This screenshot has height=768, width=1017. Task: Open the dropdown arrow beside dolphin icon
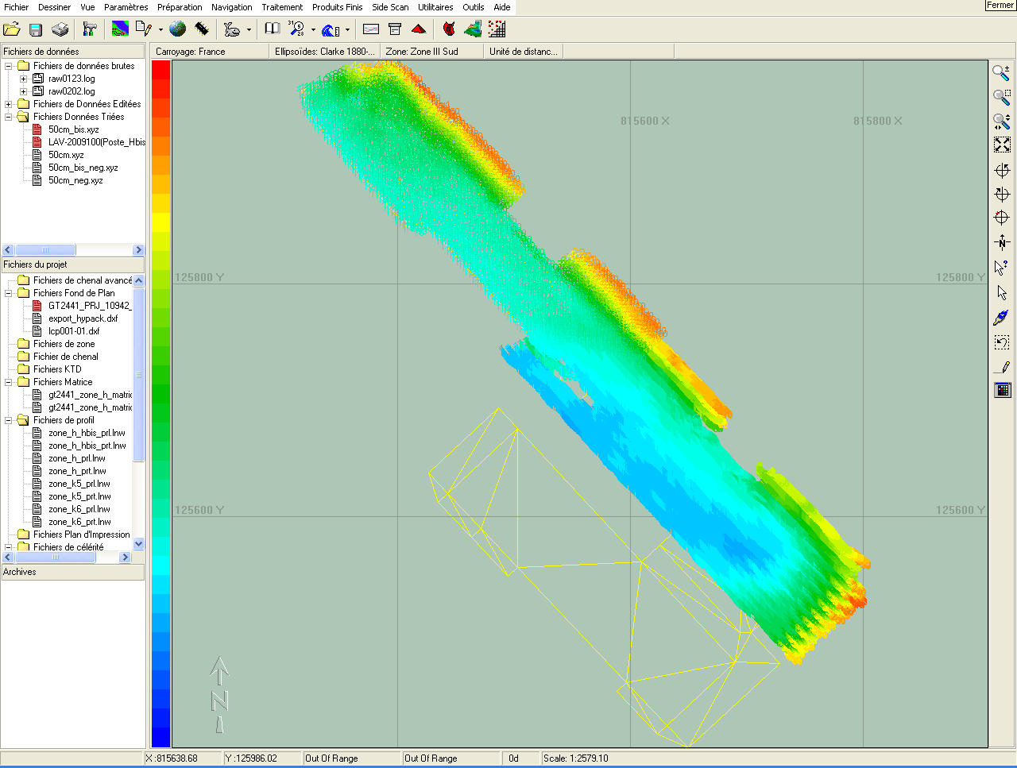click(249, 30)
